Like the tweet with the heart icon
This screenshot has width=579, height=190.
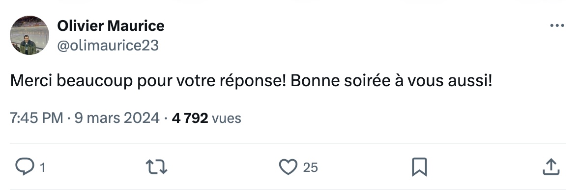(x=288, y=167)
